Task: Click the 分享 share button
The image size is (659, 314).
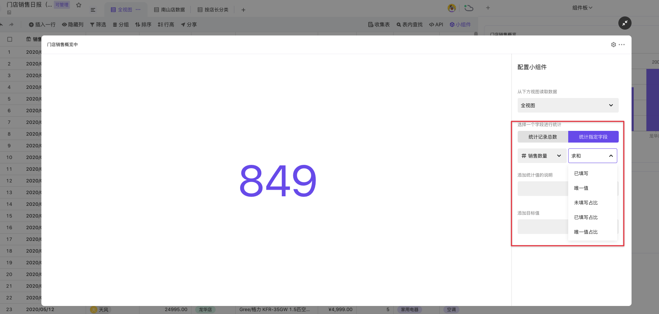Action: point(189,24)
